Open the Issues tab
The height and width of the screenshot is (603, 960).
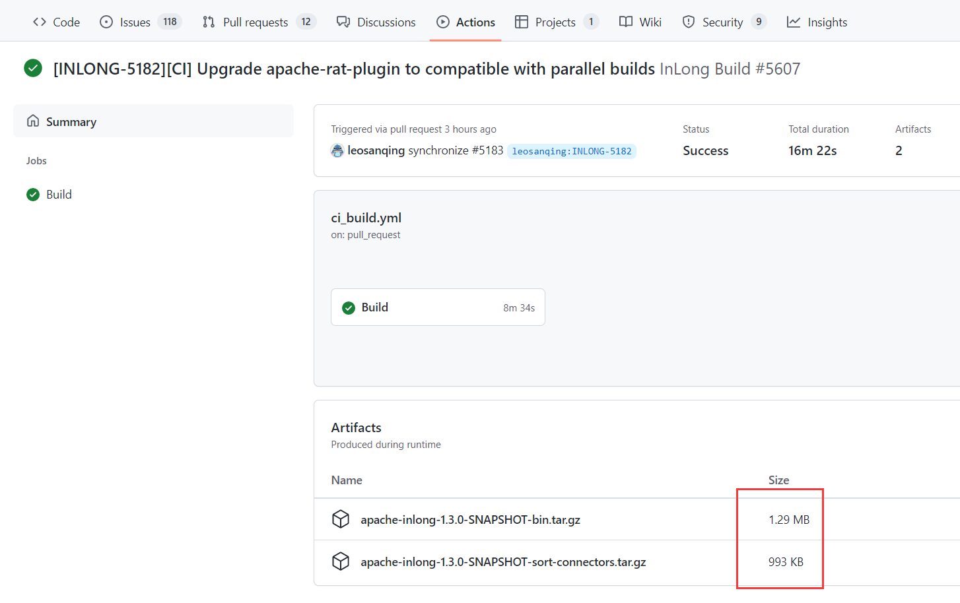[x=140, y=22]
